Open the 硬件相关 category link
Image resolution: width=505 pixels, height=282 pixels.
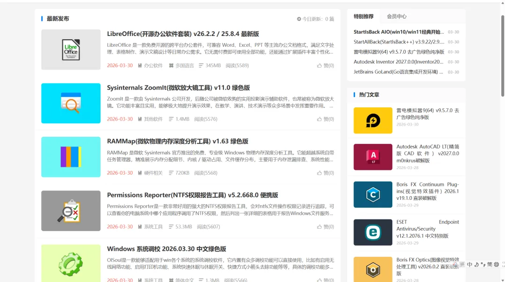[x=153, y=173]
